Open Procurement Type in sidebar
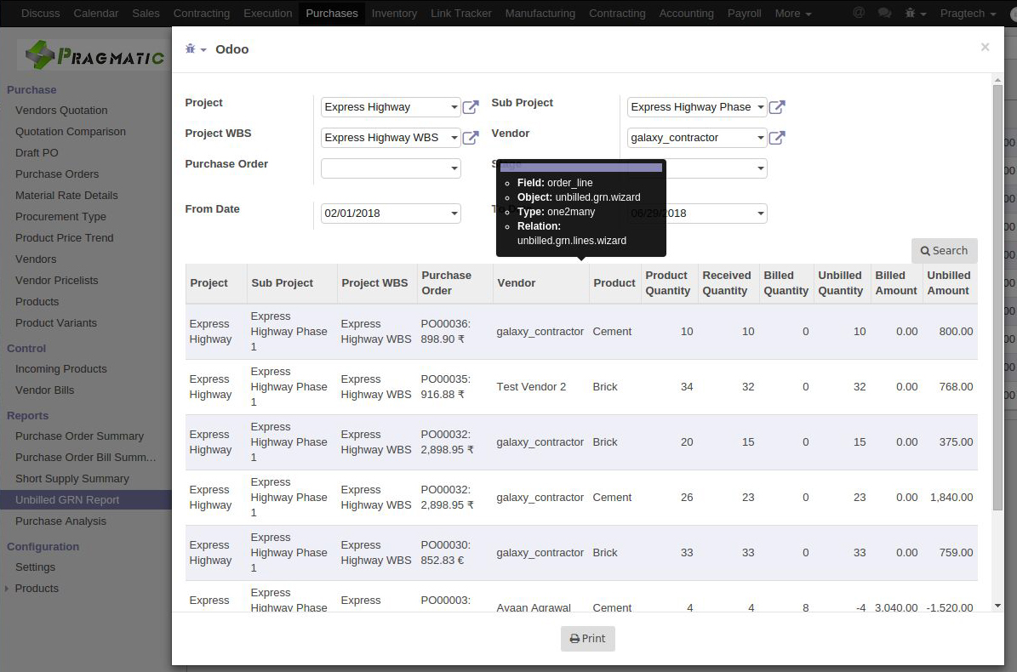1017x672 pixels. point(61,216)
